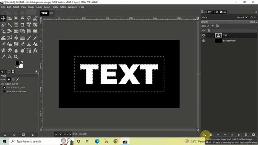The width and height of the screenshot is (258, 145).
Task: Open the Layer menu
Action: click(39, 7)
